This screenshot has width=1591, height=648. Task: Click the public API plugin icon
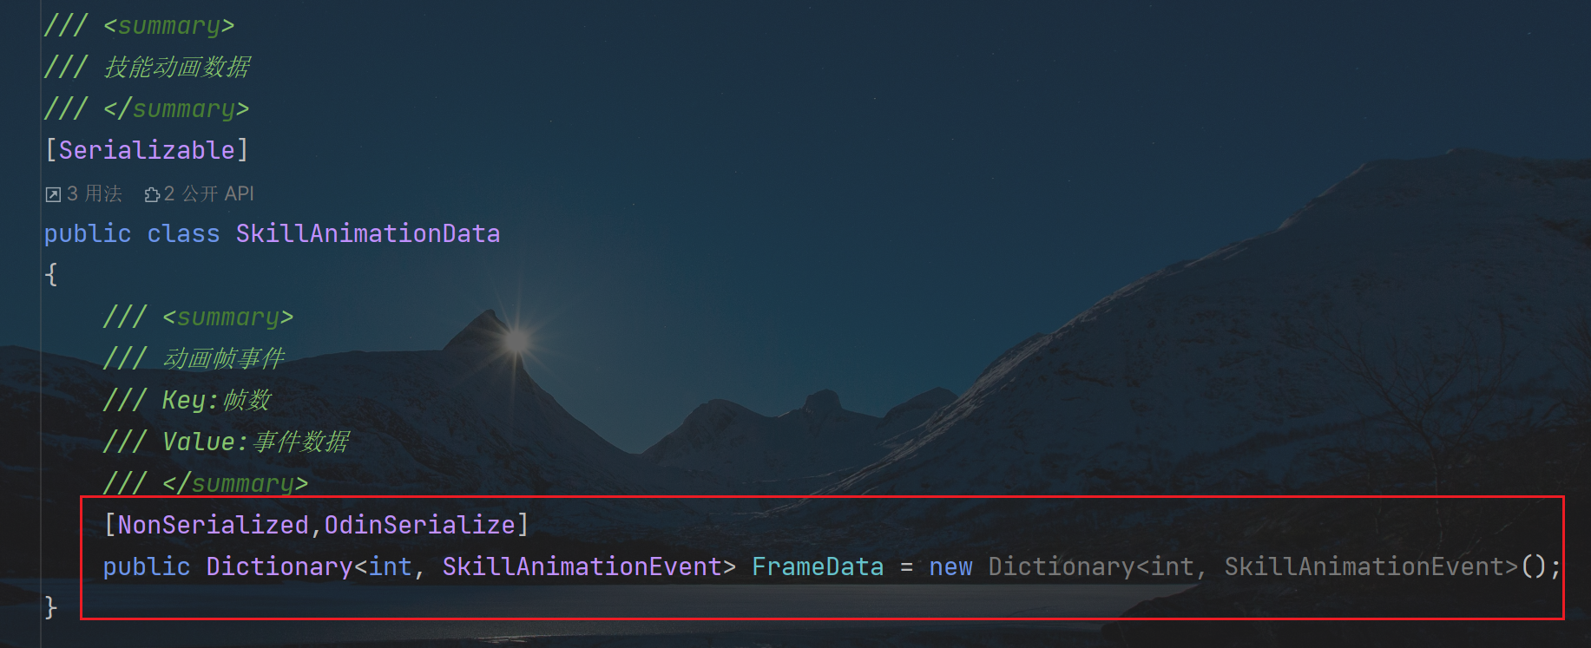coord(152,194)
